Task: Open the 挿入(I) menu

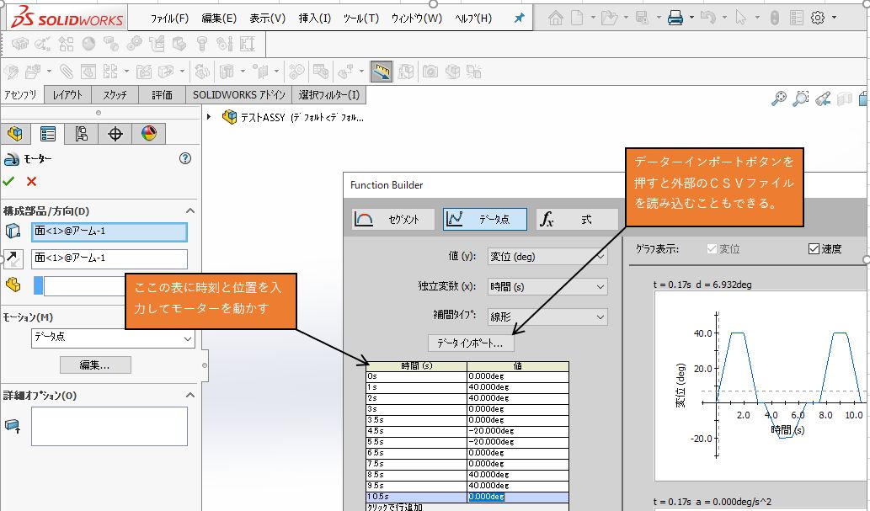Action: 315,18
